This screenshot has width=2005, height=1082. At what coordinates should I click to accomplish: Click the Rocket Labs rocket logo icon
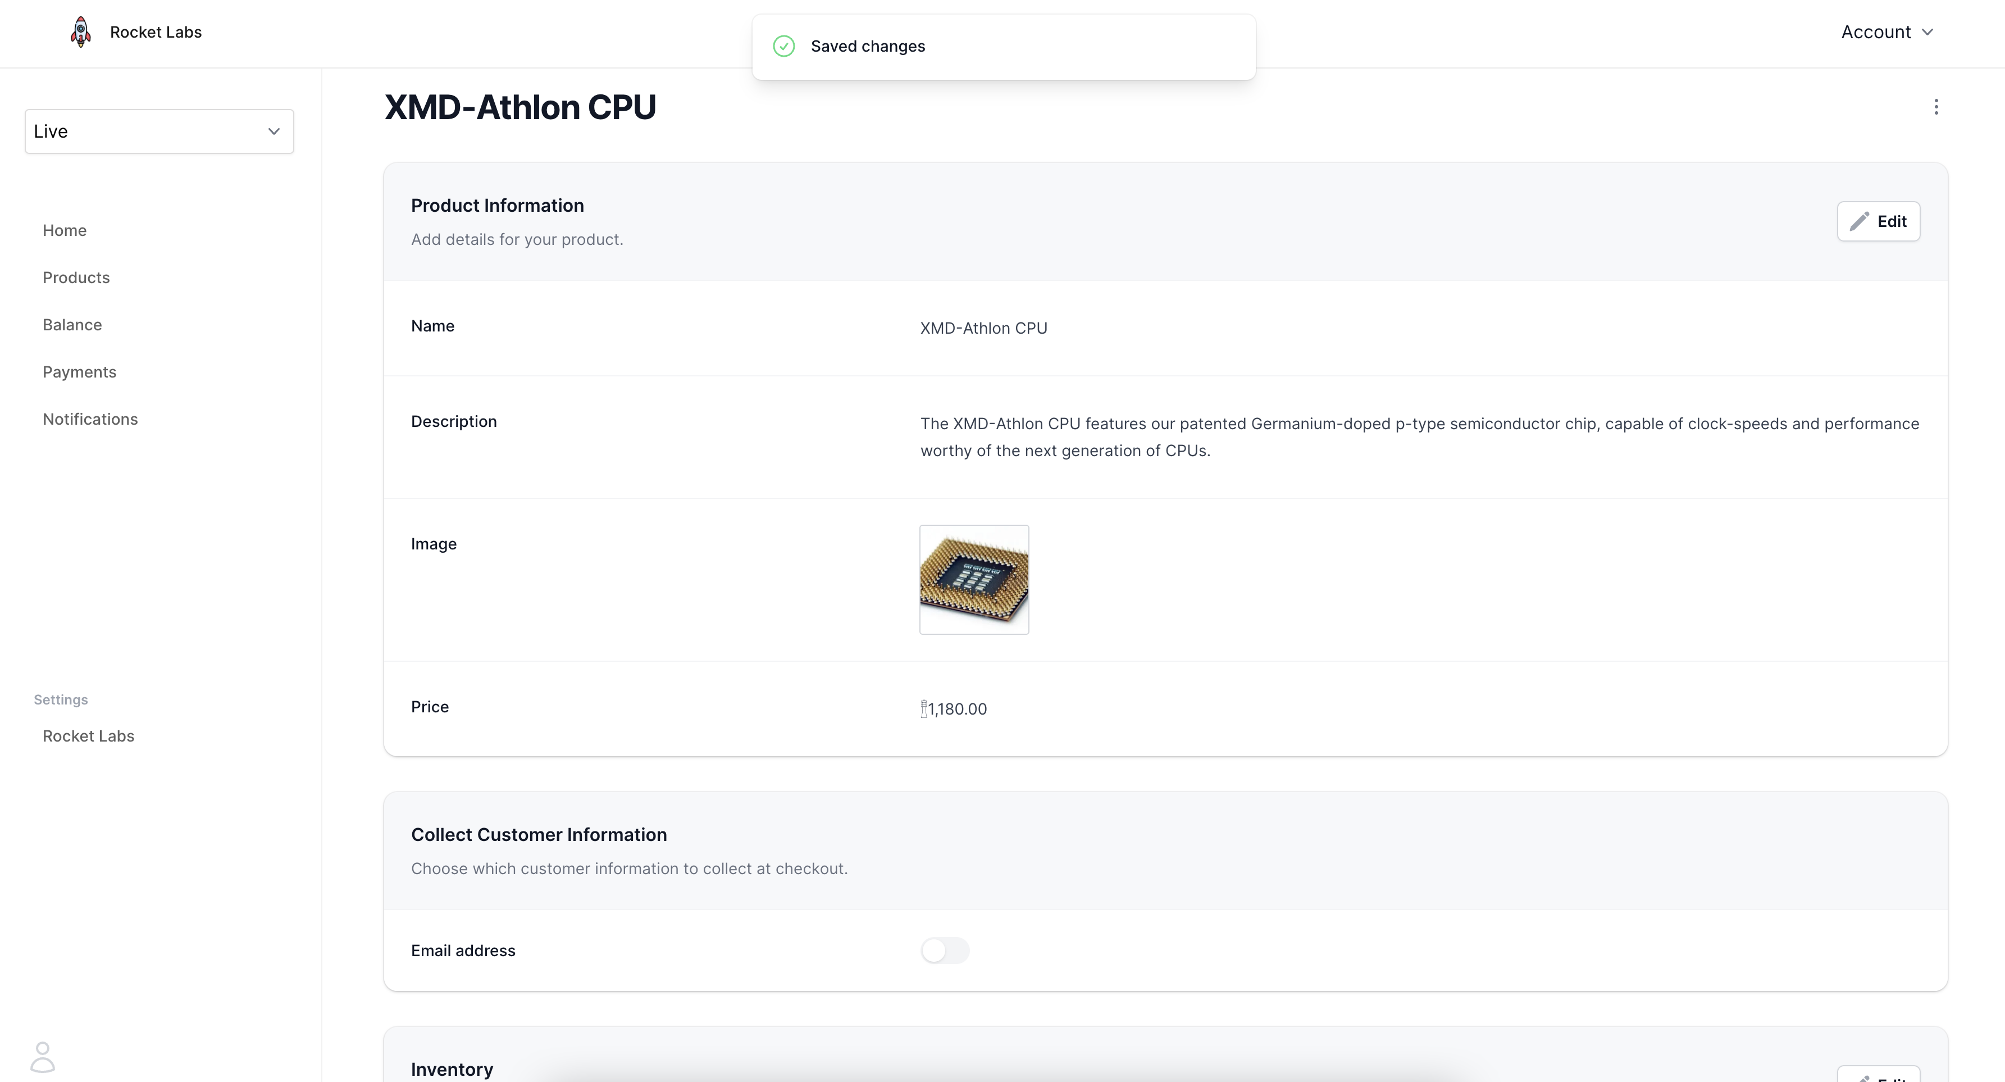point(81,32)
